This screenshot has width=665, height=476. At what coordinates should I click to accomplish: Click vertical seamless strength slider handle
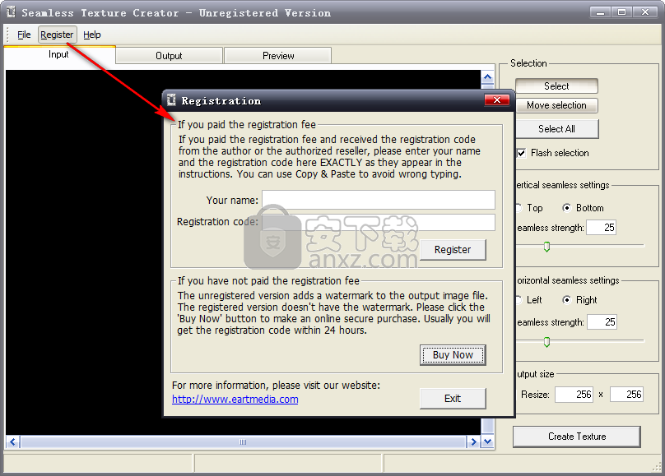click(546, 247)
